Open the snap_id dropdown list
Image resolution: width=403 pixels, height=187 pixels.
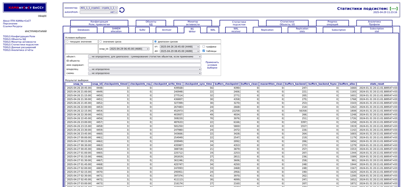click(x=129, y=49)
